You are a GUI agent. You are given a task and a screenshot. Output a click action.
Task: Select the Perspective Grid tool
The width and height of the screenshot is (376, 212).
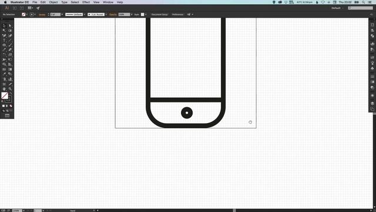(x=10, y=64)
